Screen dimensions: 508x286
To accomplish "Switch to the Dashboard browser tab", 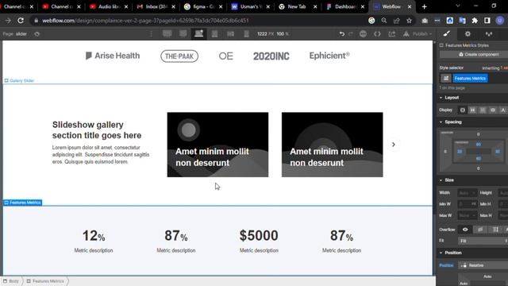I will [345, 6].
